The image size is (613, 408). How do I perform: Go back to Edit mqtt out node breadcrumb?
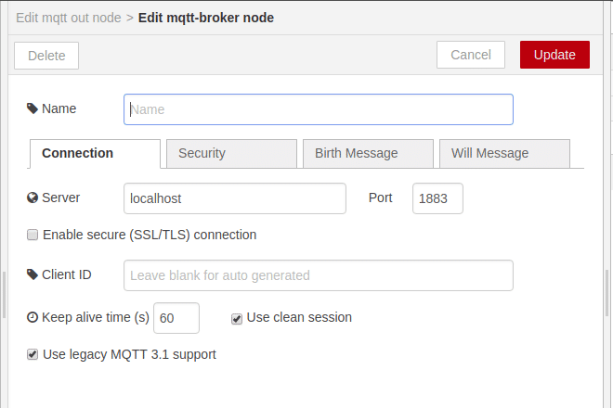(x=69, y=18)
